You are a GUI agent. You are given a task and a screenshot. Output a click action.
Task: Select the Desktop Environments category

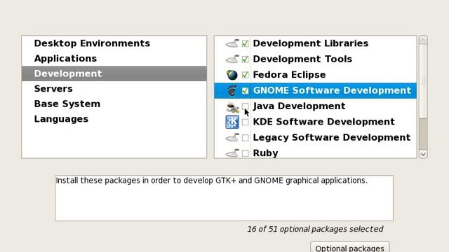click(114, 43)
